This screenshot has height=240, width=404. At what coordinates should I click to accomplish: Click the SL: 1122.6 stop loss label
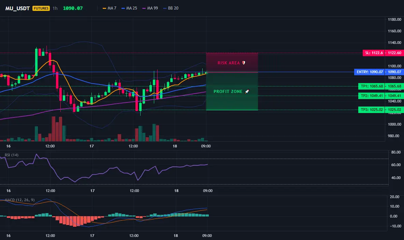click(x=374, y=53)
